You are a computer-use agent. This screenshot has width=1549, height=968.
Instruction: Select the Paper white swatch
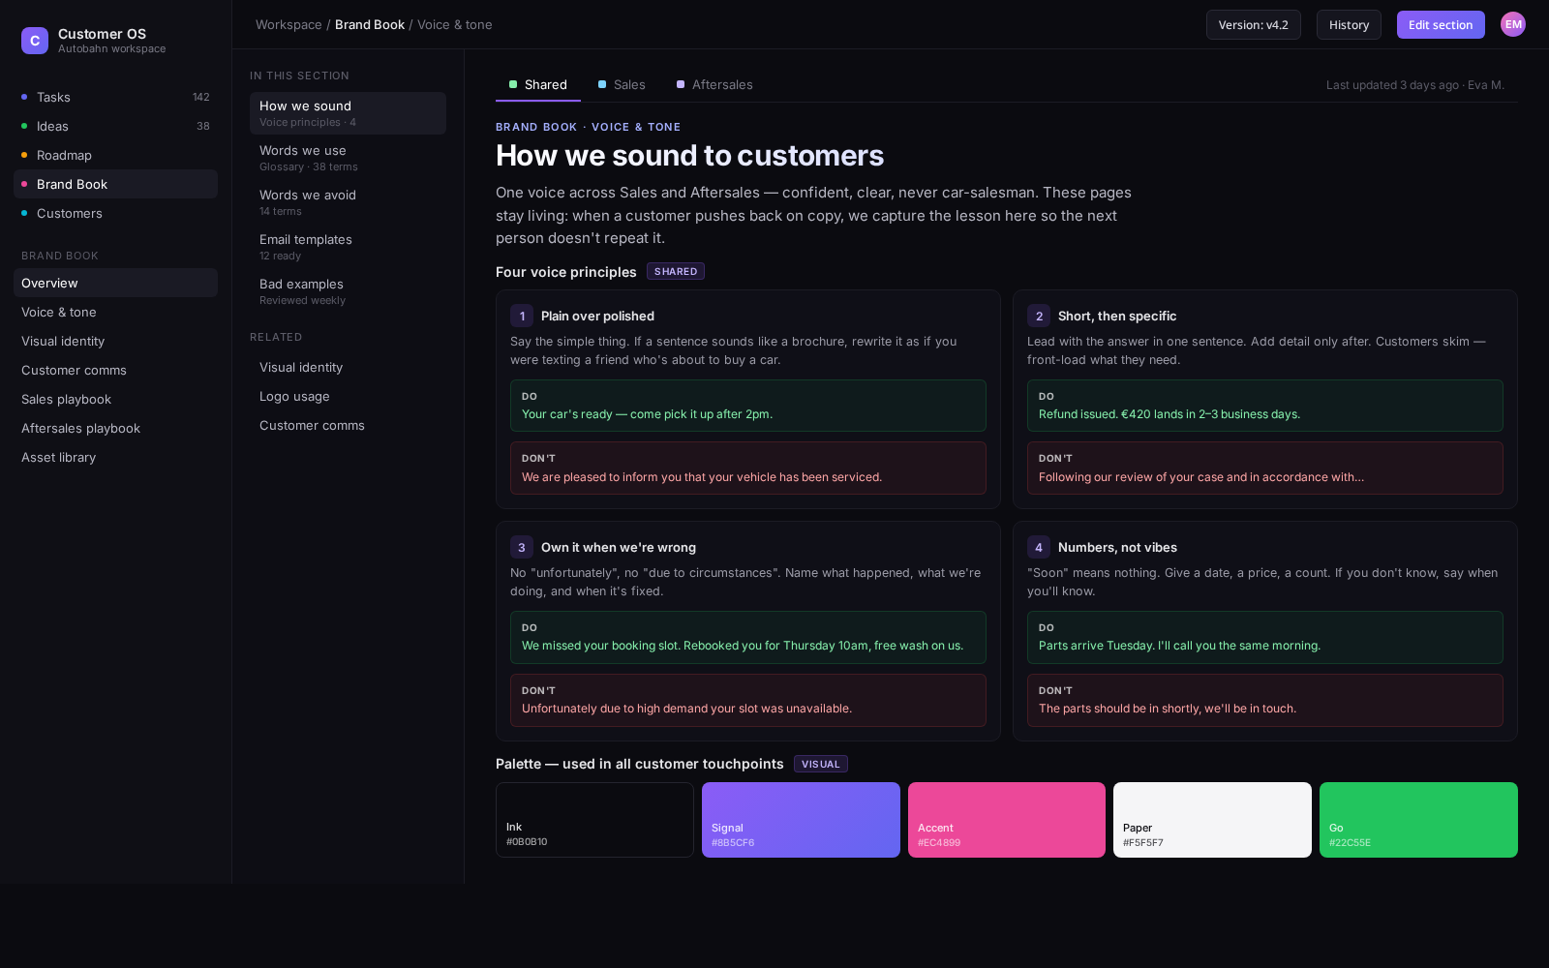[x=1212, y=820]
